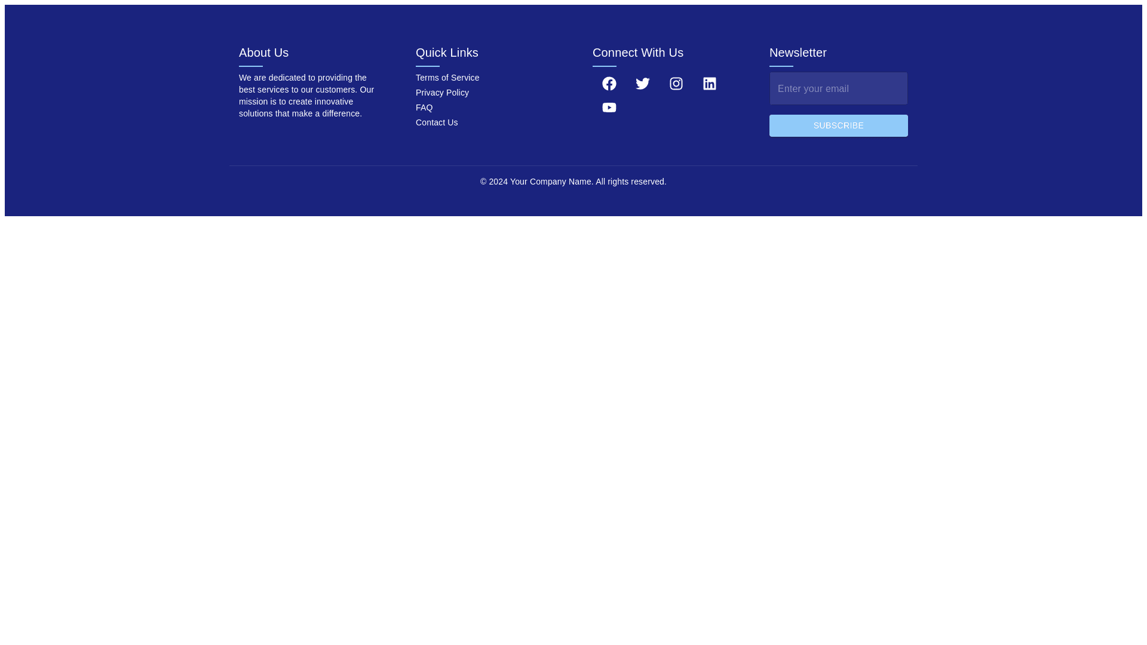Click the YouTube play icon
Screen dimensions: 1147x645
(609, 107)
